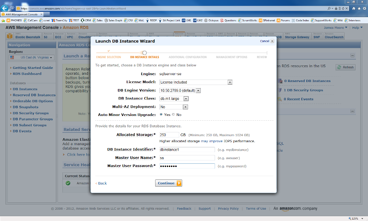Open 1 DB Security Groups dashboard link

point(303,90)
